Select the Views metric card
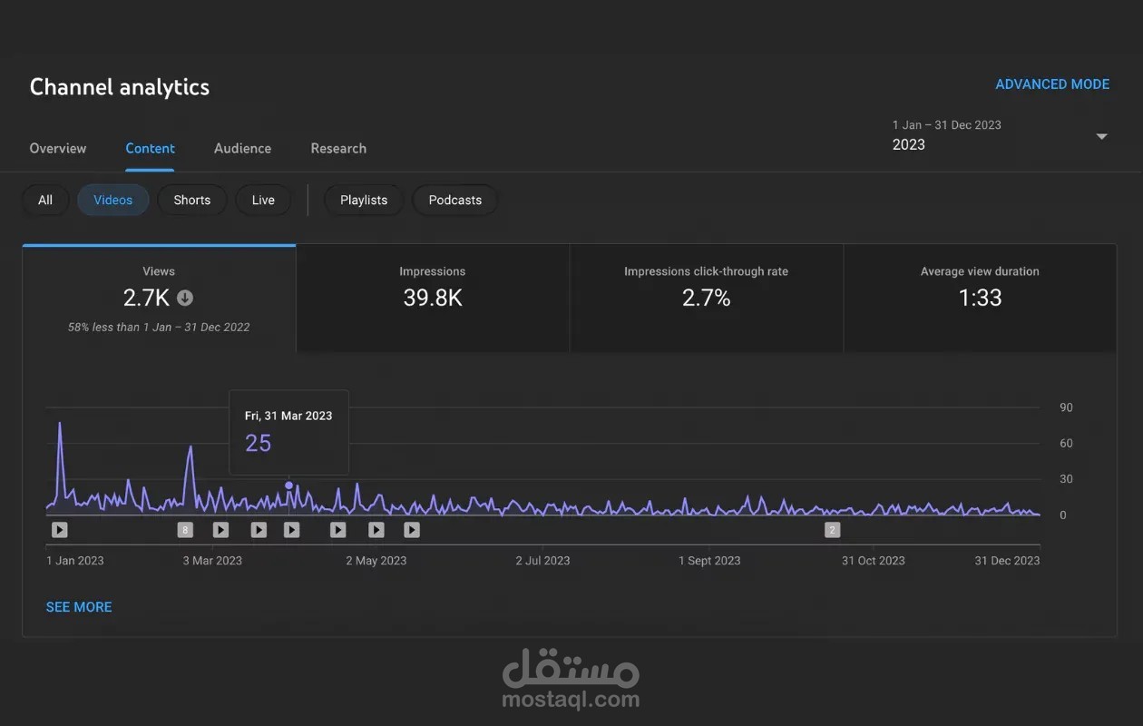 pos(159,298)
